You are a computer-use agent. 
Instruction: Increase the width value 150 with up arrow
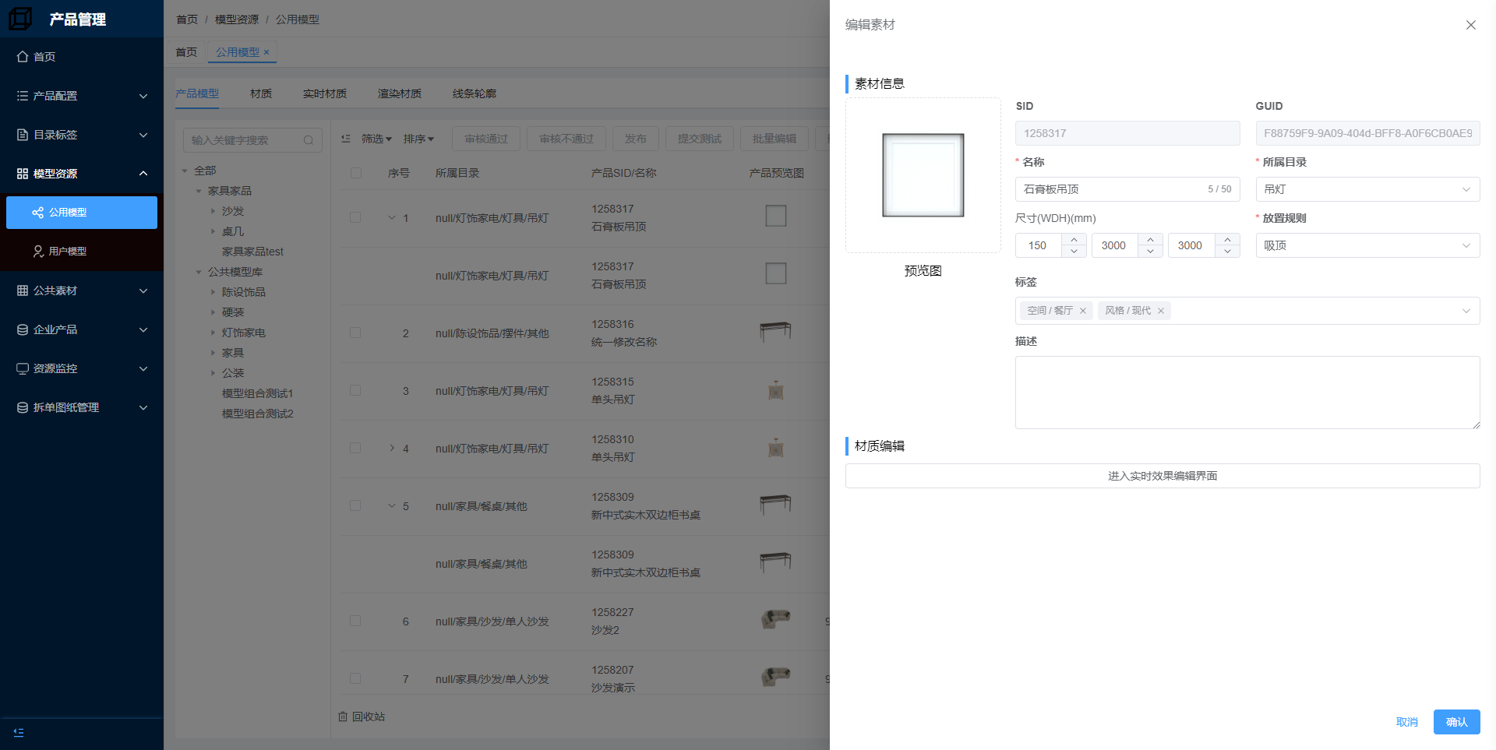[1074, 240]
